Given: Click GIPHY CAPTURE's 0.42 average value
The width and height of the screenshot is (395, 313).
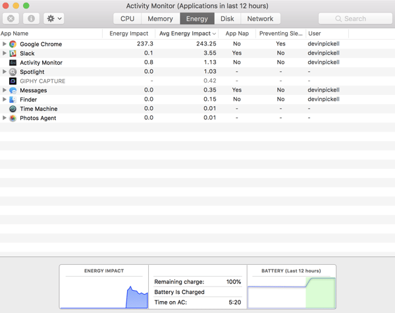Looking at the screenshot, I should 210,80.
